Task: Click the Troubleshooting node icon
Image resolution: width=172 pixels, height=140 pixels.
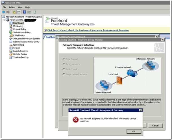Action: coord(11,57)
